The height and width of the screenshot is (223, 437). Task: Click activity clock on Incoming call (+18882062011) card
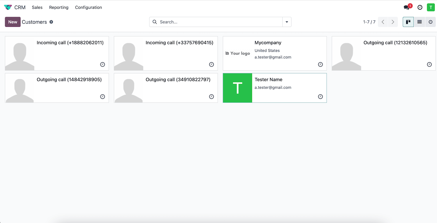pyautogui.click(x=103, y=64)
